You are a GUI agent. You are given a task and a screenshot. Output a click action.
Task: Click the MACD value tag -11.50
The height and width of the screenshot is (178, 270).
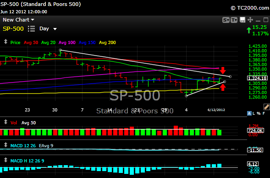255,150
